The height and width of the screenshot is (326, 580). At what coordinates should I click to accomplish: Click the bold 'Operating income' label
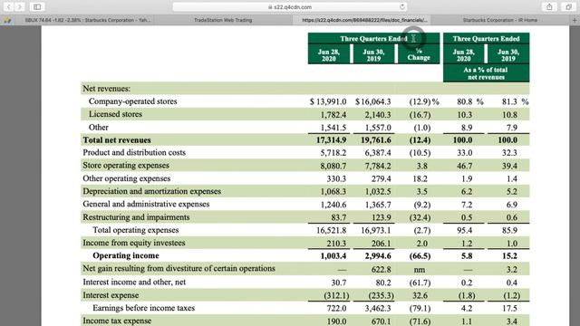126,255
